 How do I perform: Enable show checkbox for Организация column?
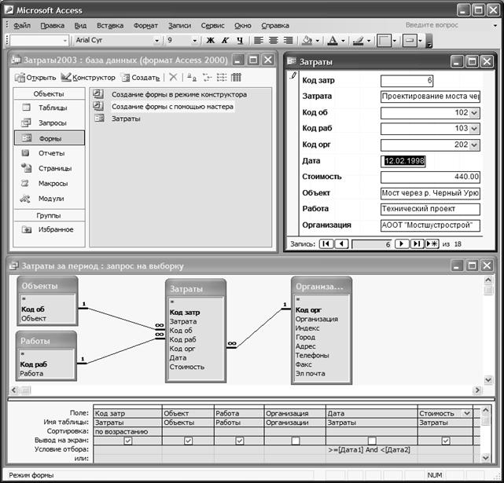click(x=295, y=441)
